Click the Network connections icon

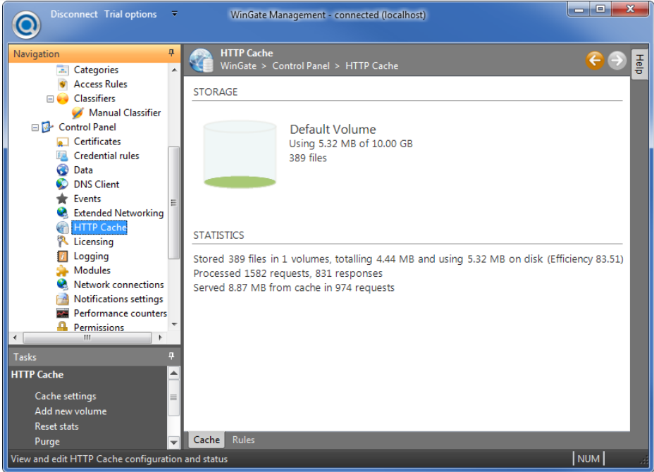coord(63,285)
